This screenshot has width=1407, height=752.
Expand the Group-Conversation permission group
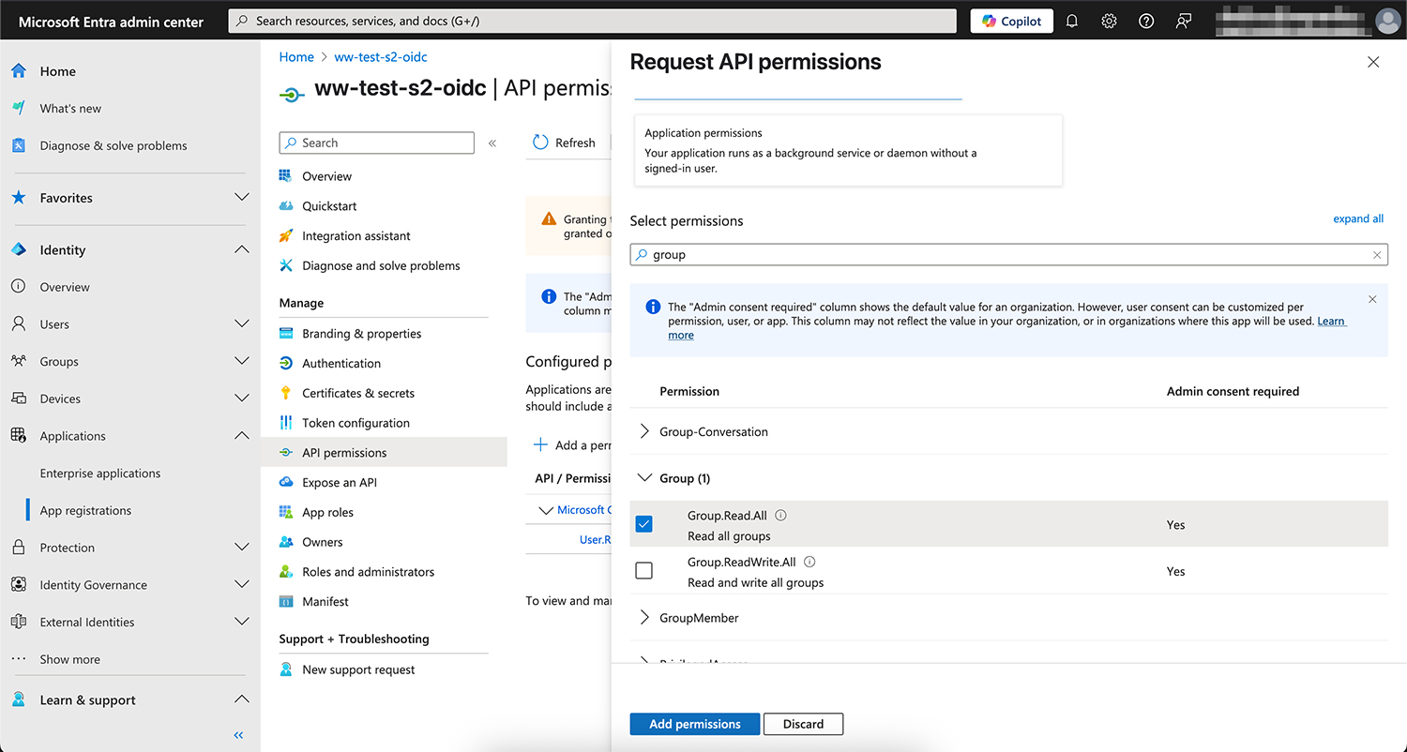(644, 431)
